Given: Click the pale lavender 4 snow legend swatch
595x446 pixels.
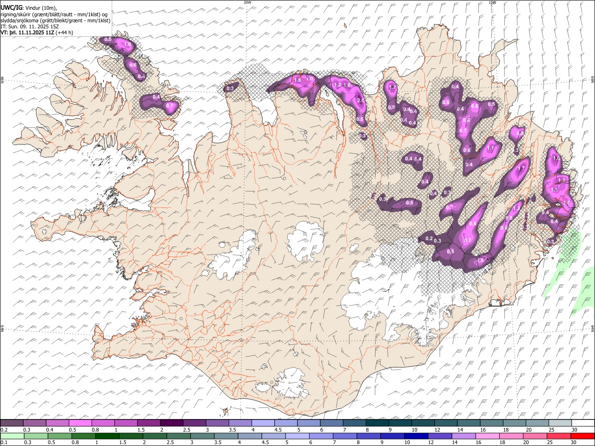Looking at the screenshot, I should pyautogui.click(x=262, y=423).
